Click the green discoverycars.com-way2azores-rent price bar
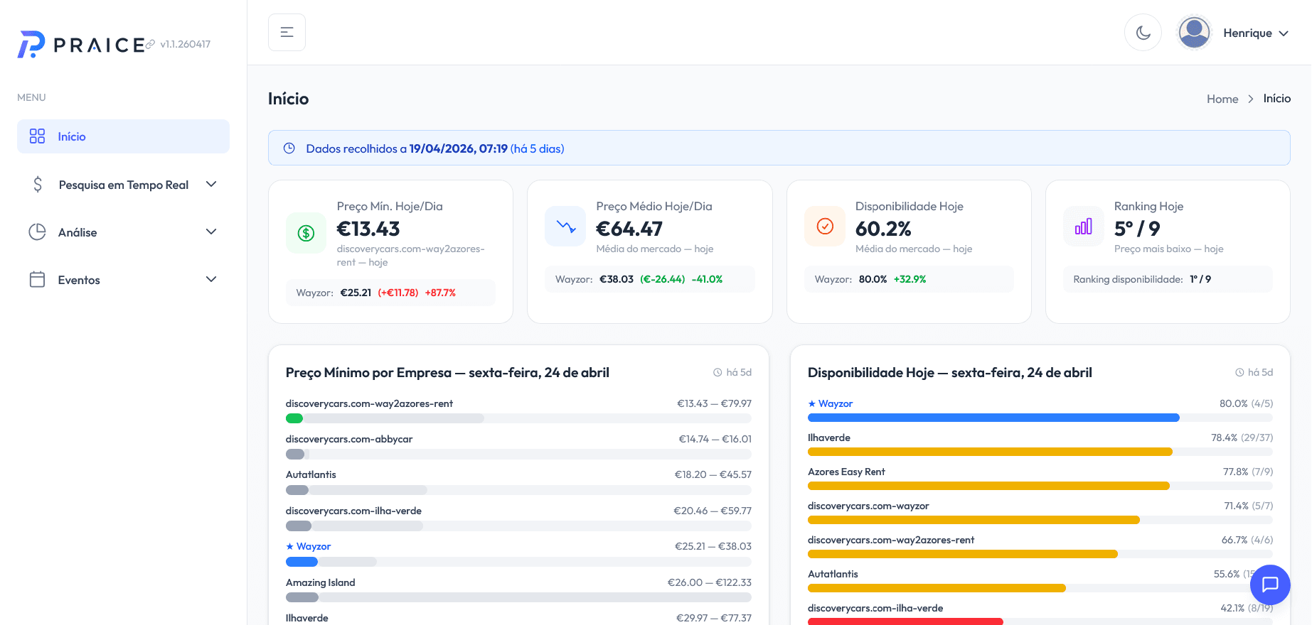This screenshot has width=1312, height=625. click(x=294, y=418)
